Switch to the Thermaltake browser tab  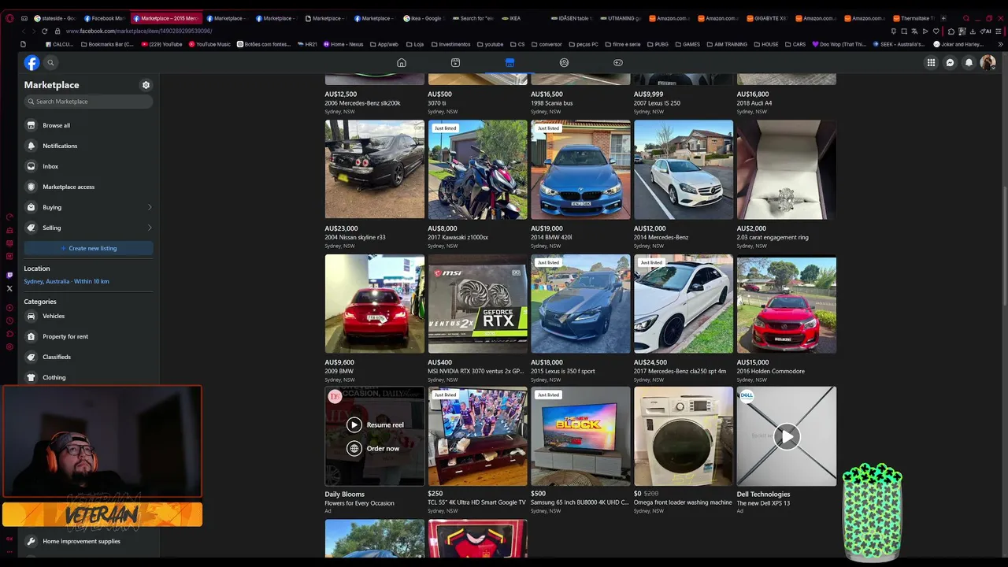coord(915,18)
